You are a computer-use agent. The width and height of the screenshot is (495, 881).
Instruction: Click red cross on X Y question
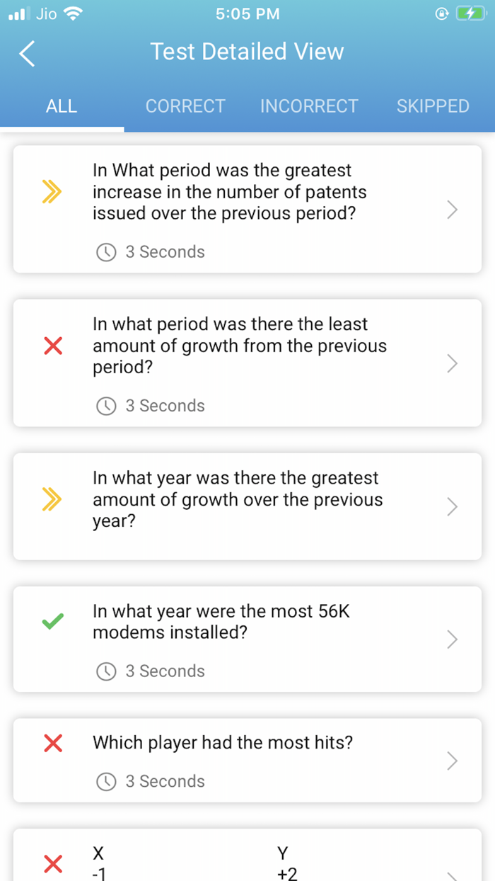53,864
